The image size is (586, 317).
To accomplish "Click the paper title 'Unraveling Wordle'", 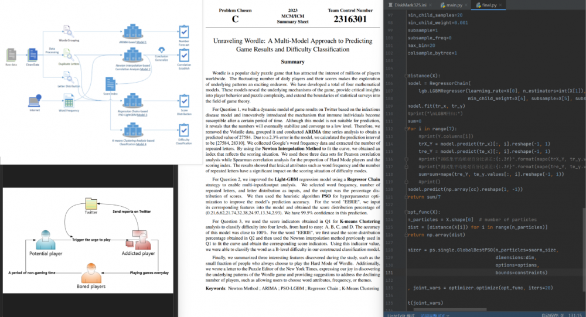I will [x=292, y=45].
